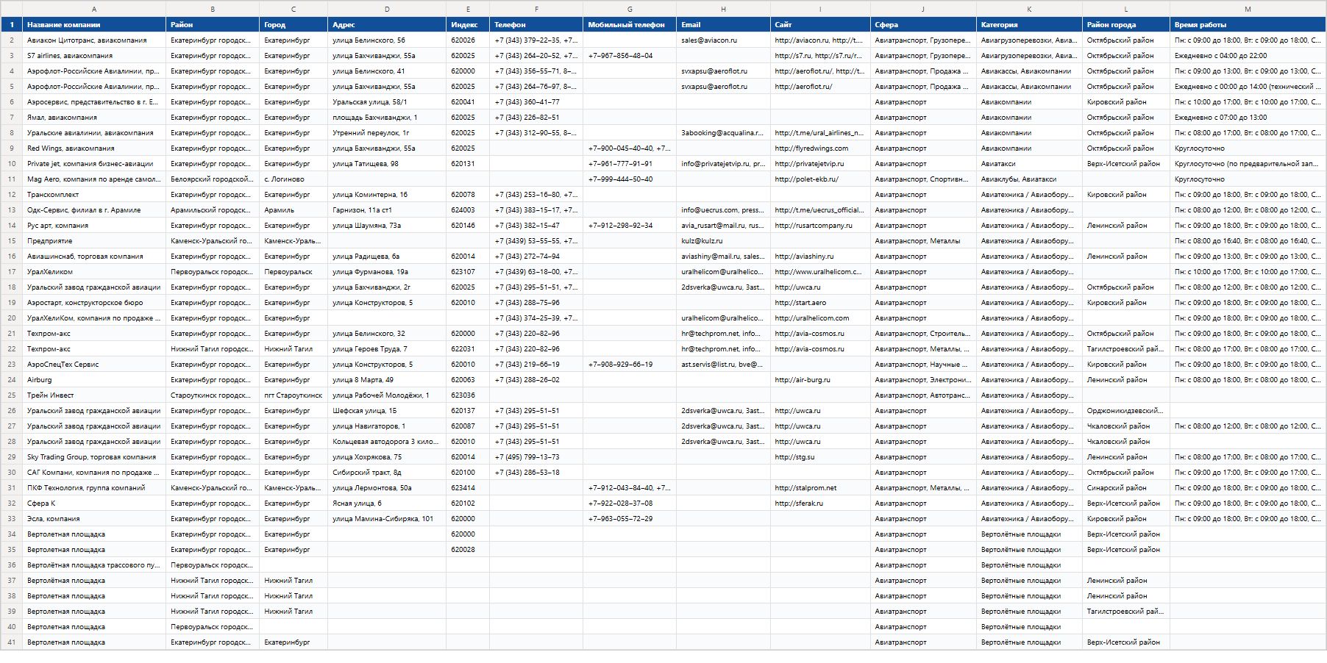Select the 'Трейн Инвест' company cell
Screen dimensions: 1327x663
tap(94, 395)
